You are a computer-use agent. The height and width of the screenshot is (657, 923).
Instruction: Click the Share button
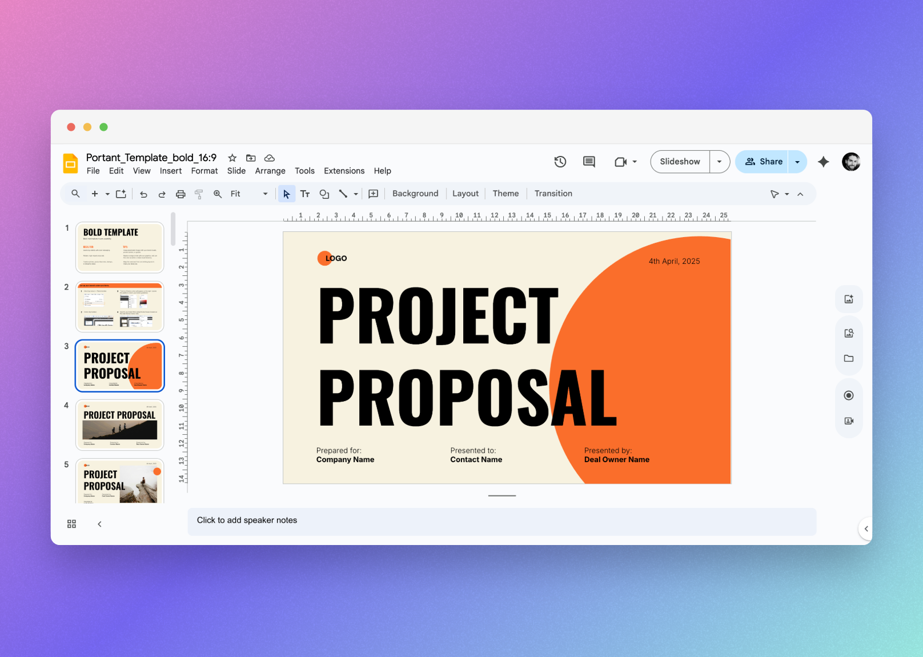tap(762, 162)
